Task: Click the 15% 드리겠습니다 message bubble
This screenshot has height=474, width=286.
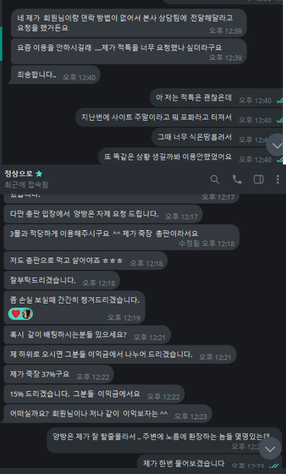Action: (x=94, y=394)
